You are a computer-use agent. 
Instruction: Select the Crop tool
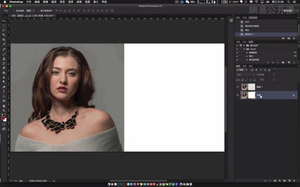4,40
